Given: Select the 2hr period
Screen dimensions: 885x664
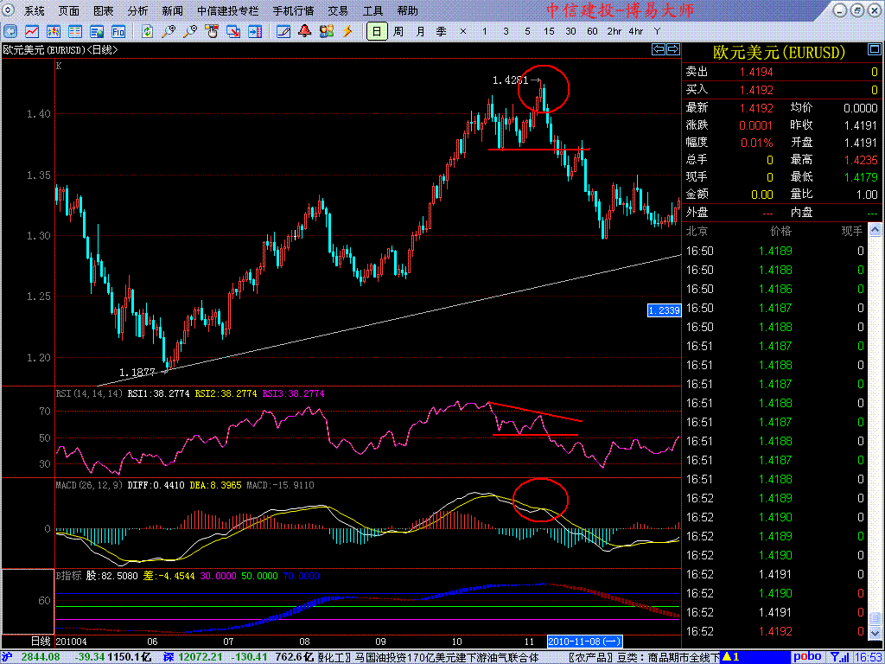Looking at the screenshot, I should (x=614, y=32).
